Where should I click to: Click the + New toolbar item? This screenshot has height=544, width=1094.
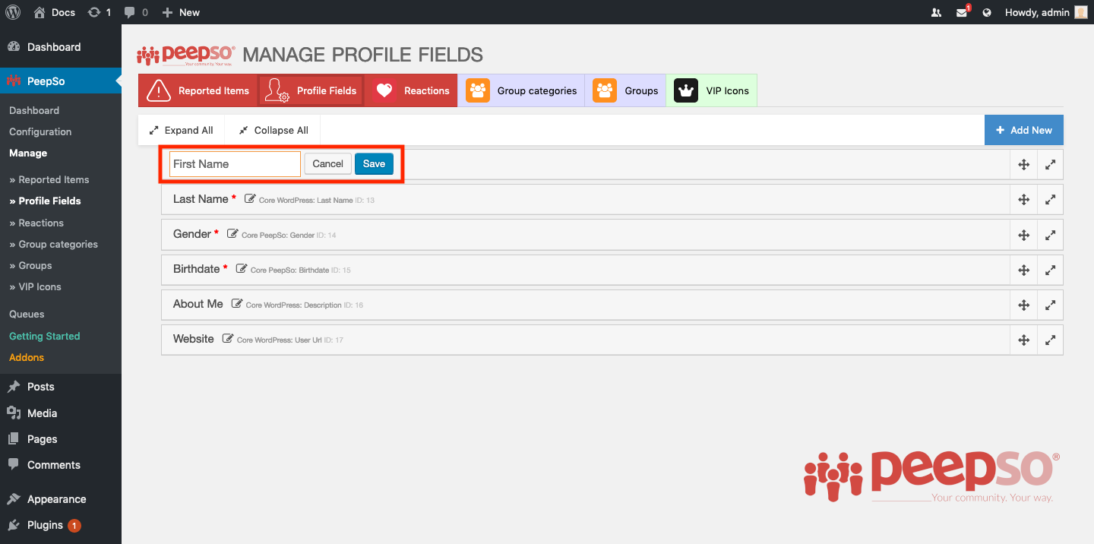pos(181,12)
